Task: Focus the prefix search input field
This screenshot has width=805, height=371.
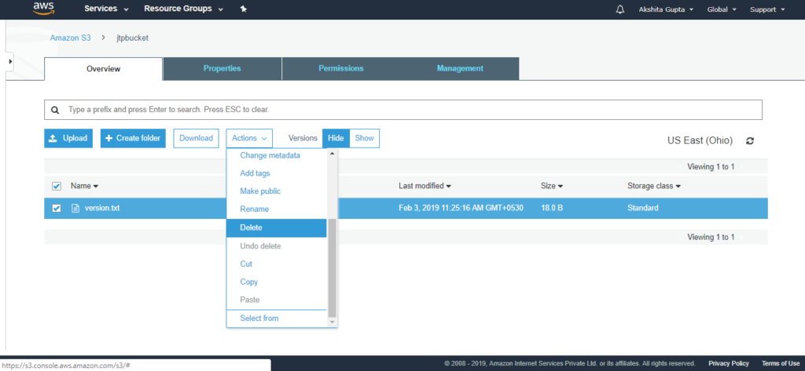Action: point(403,110)
